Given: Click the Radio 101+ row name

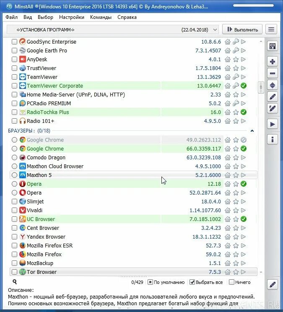Looking at the screenshot, I should tap(41, 121).
